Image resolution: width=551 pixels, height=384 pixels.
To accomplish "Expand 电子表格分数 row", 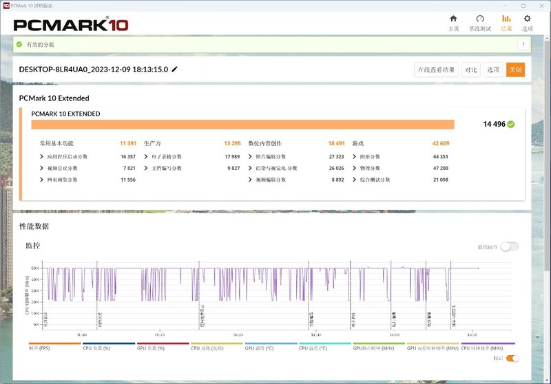I will [x=146, y=156].
